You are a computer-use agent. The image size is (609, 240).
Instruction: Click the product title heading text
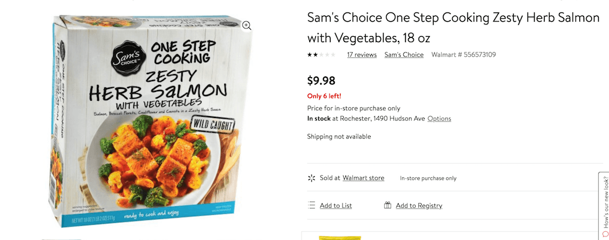(453, 28)
